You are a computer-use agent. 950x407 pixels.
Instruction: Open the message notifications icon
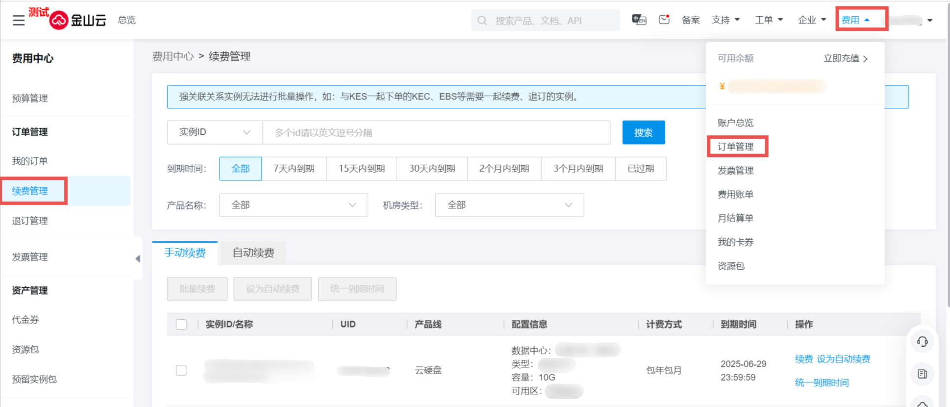tap(664, 20)
